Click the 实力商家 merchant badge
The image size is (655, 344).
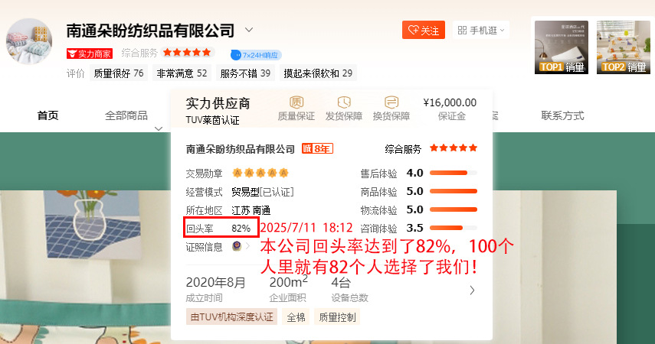point(90,54)
